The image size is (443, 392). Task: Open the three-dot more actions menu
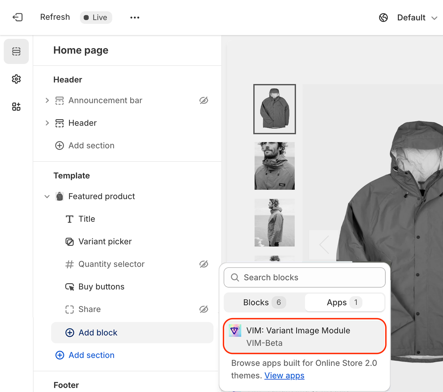point(135,18)
